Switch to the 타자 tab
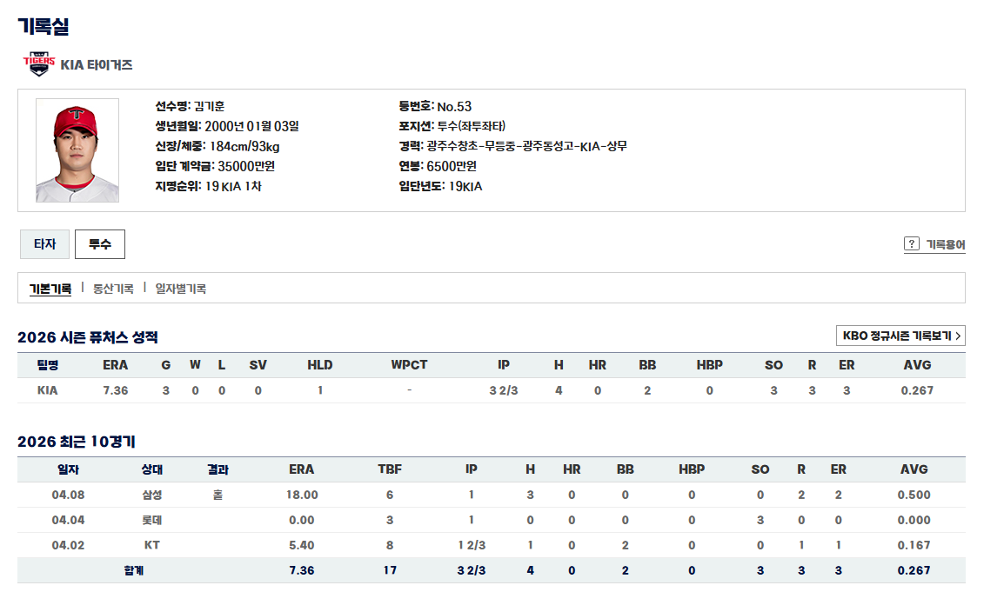This screenshot has height=612, width=1004. point(44,244)
